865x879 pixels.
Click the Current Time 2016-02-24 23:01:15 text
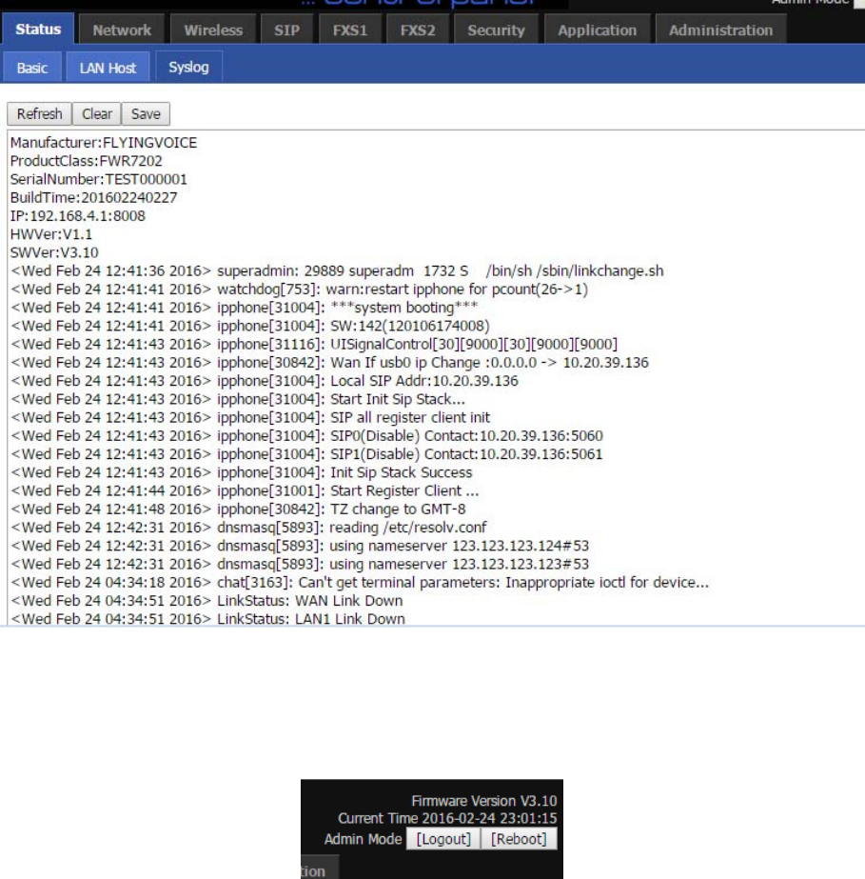click(447, 818)
